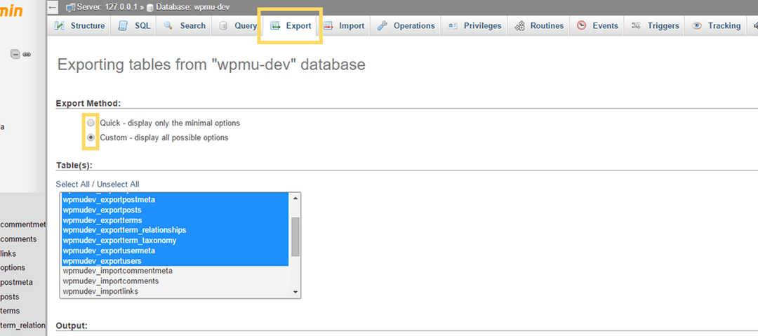
Task: Click the database icon in breadcrumb
Action: tap(150, 8)
